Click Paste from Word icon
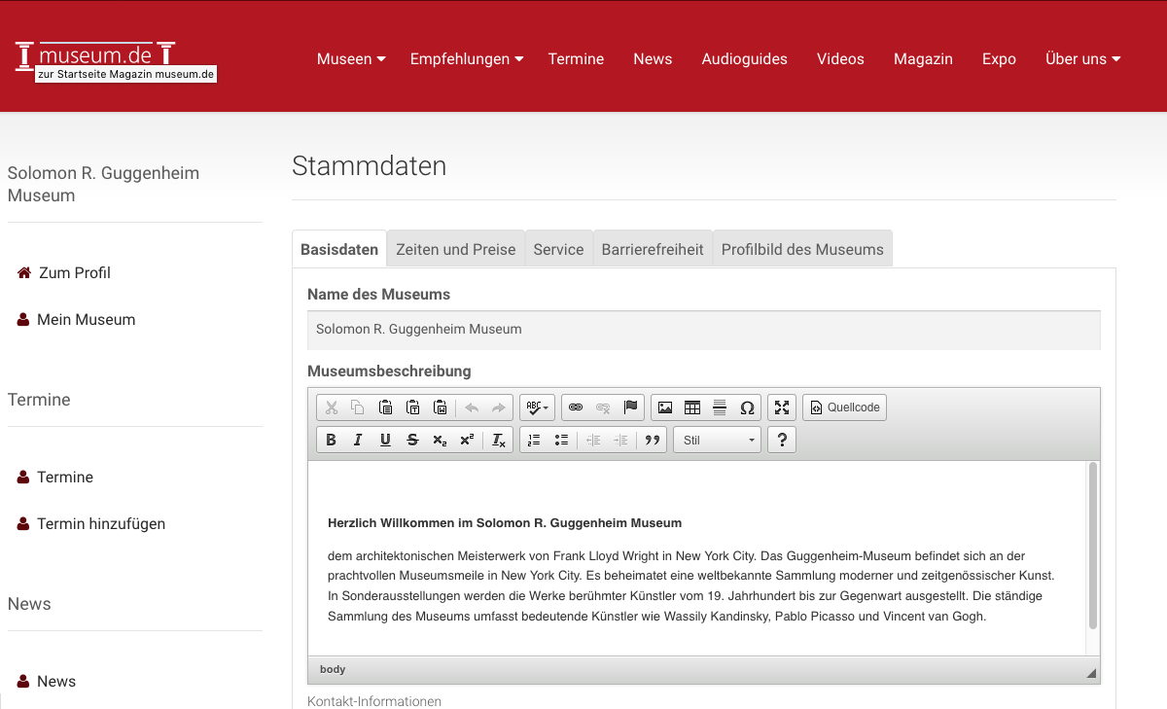The image size is (1167, 709). pyautogui.click(x=441, y=408)
